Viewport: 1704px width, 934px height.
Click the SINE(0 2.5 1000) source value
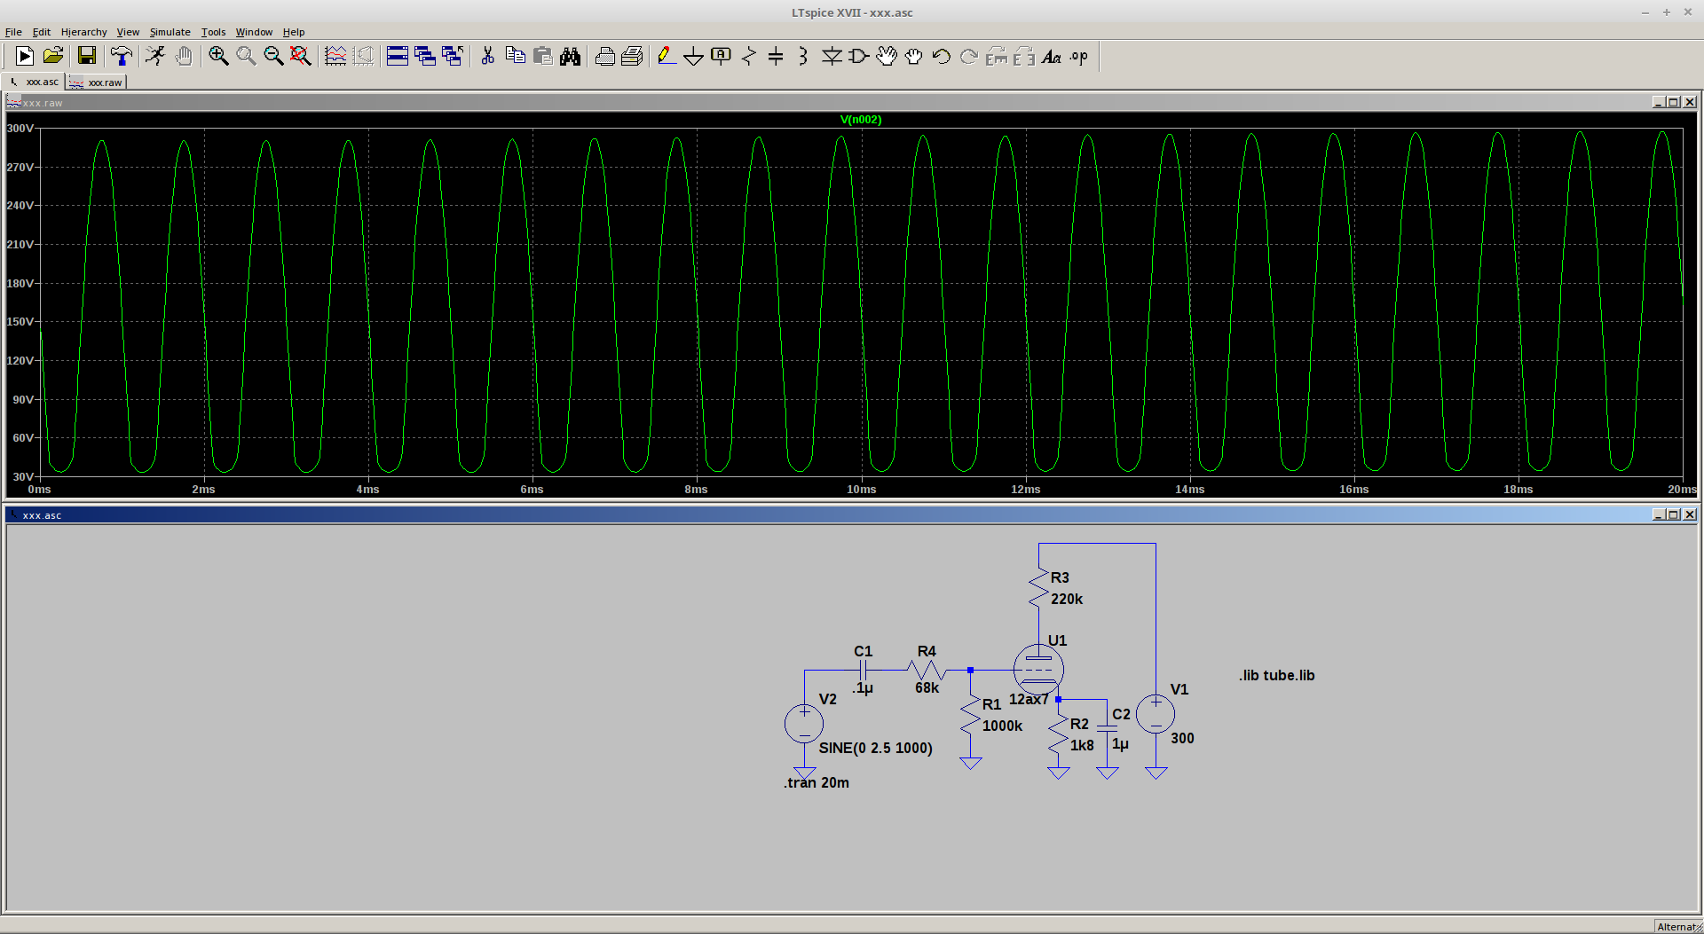(875, 748)
